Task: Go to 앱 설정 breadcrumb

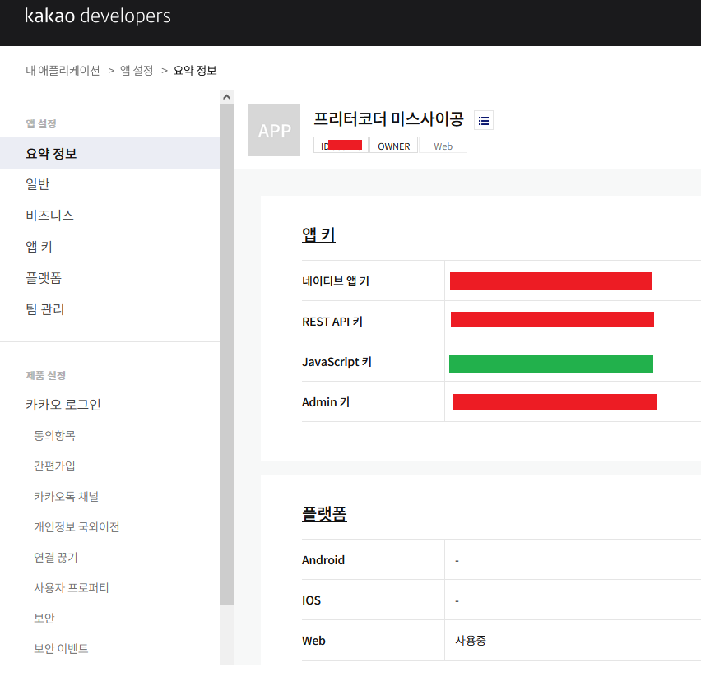Action: tap(137, 71)
